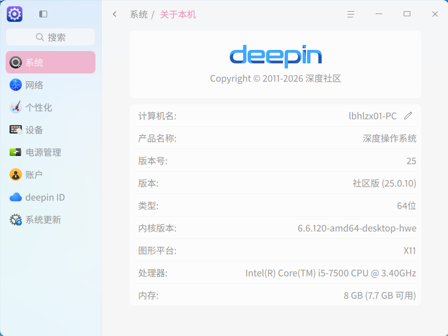Maximize the Control Center window

[x=407, y=14]
